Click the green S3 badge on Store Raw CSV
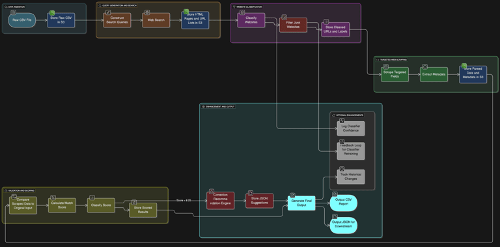Image resolution: width=500 pixels, height=247 pixels. (x=52, y=13)
